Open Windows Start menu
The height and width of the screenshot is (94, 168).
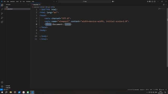(2, 92)
